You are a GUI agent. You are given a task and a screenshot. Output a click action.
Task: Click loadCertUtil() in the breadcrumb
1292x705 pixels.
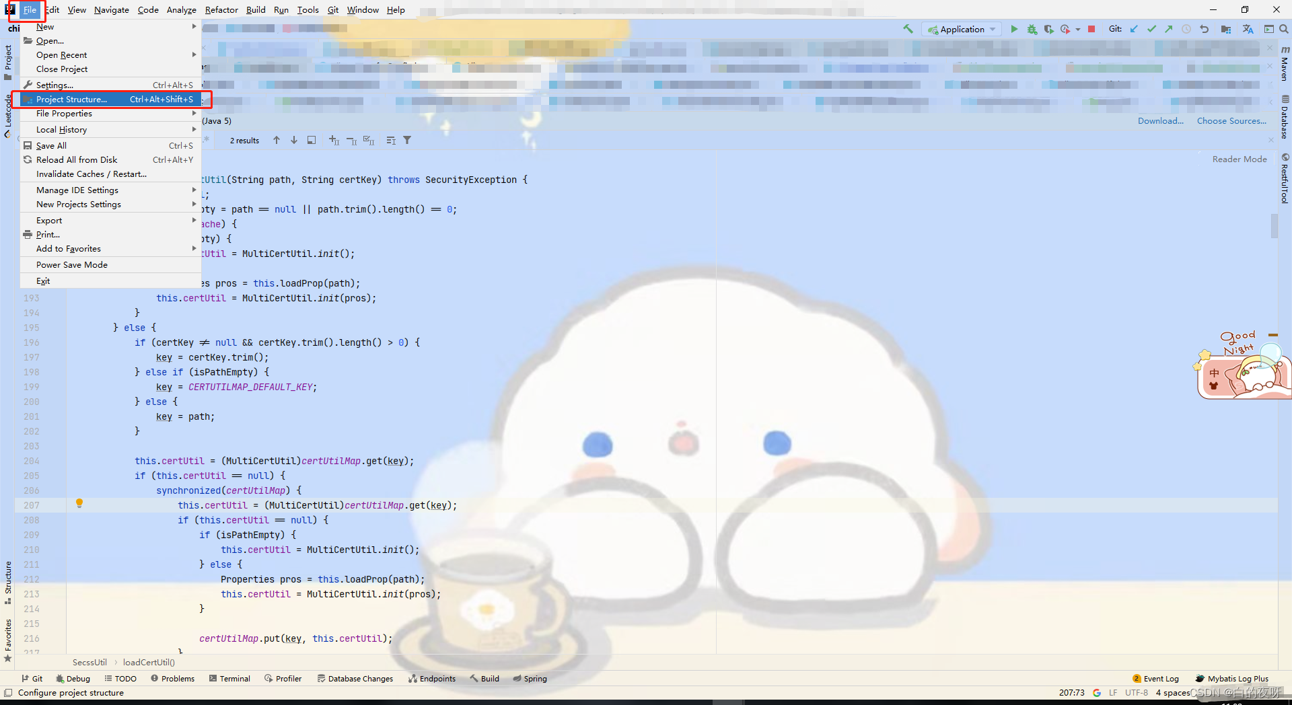tap(149, 663)
